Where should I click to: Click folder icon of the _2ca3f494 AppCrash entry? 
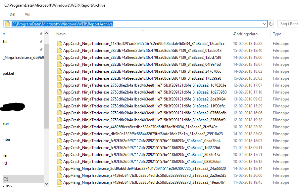click(59, 99)
